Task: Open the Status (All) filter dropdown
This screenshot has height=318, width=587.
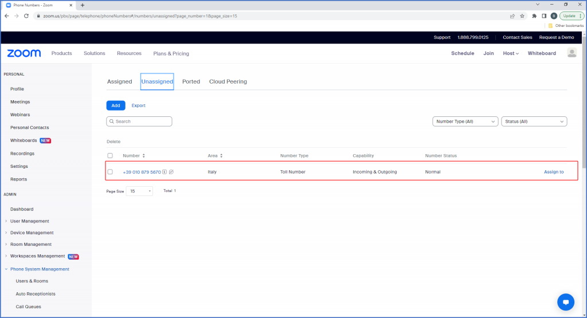Action: click(534, 121)
